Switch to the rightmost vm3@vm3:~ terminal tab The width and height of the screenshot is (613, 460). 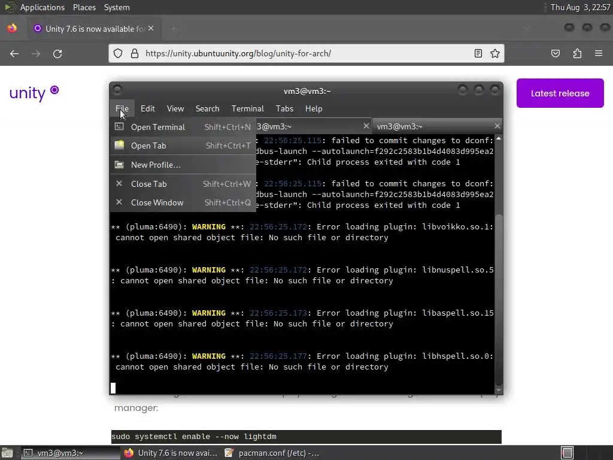(x=436, y=126)
